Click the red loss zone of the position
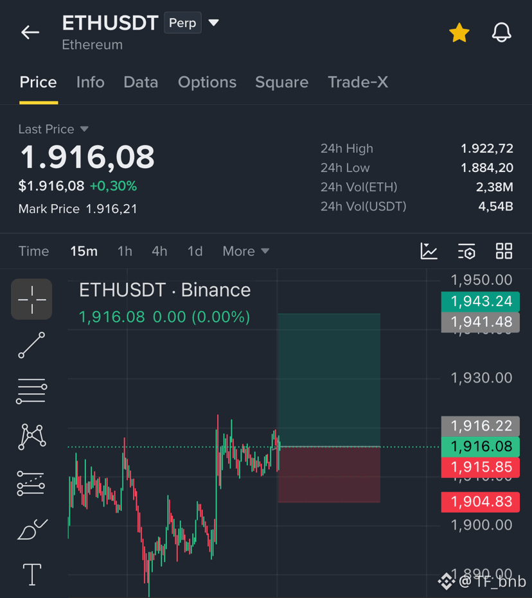 pos(329,475)
